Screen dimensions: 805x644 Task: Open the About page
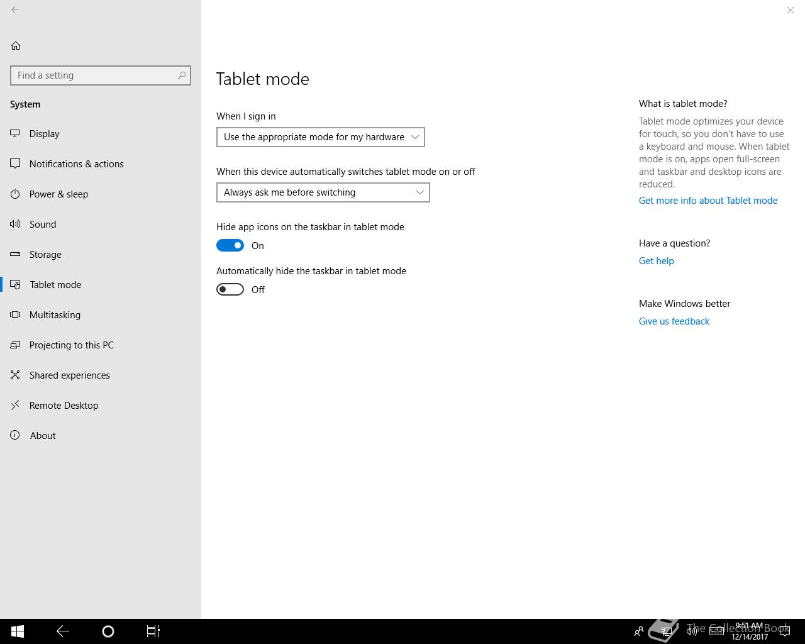[101, 435]
